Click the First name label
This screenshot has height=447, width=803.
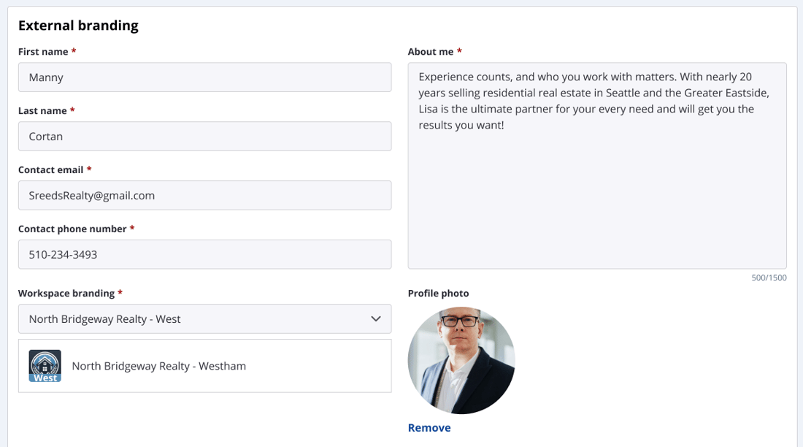click(x=43, y=52)
